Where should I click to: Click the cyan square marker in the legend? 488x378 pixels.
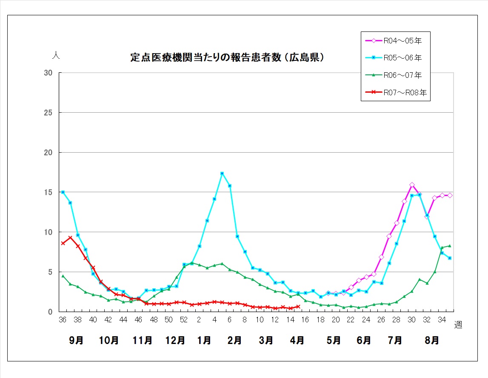click(x=374, y=58)
